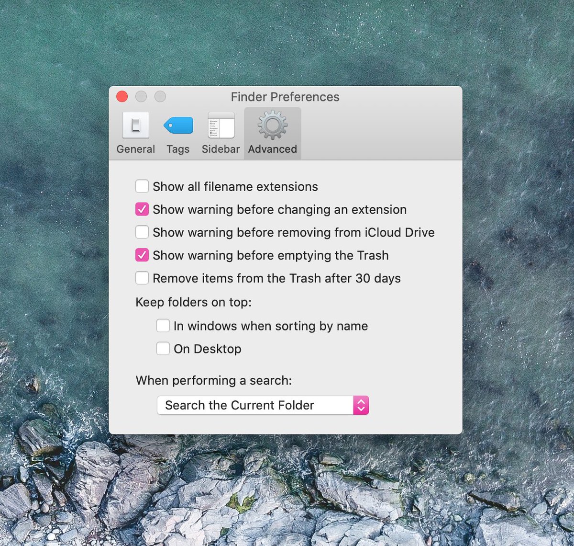
Task: Check keep folders on top On Desktop
Action: [x=163, y=348]
